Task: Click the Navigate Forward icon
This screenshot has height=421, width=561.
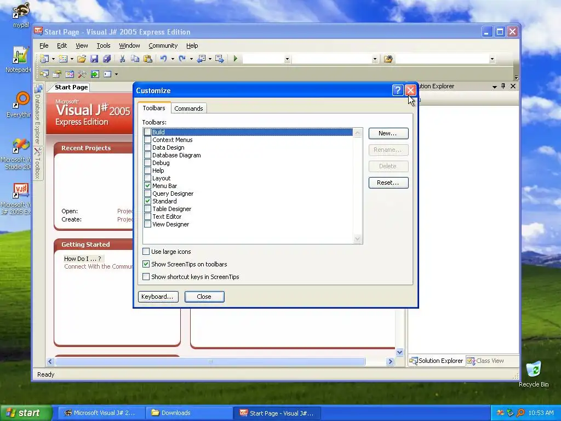Action: coord(220,59)
